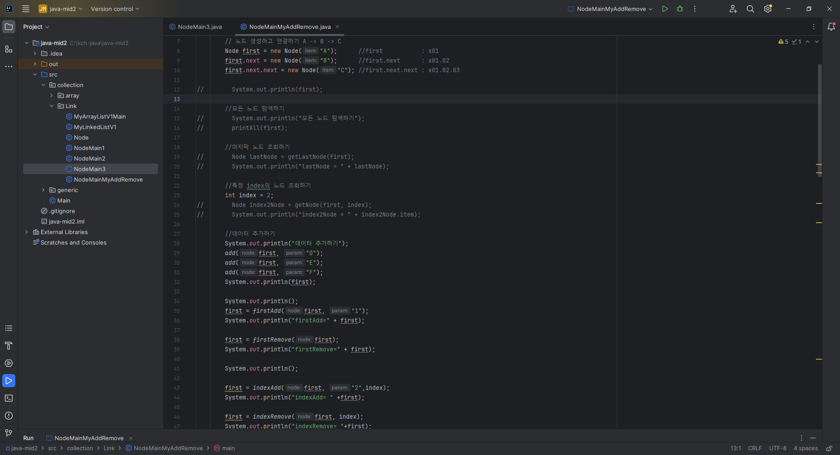This screenshot has height=455, width=840.
Task: Select the .gitignore file
Action: click(62, 211)
